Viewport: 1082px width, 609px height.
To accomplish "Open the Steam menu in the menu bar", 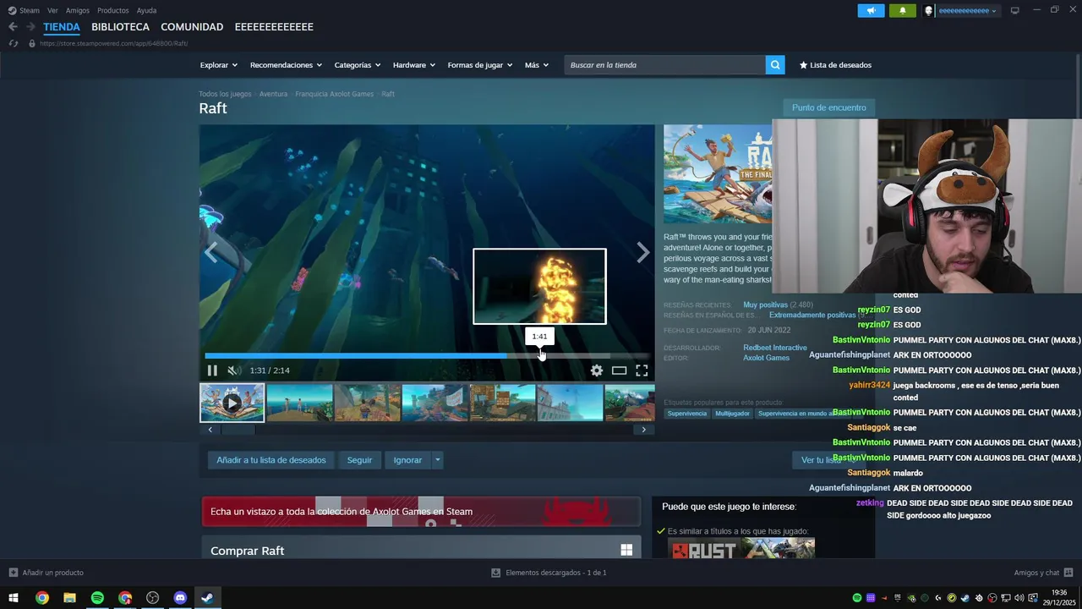I will (x=24, y=10).
